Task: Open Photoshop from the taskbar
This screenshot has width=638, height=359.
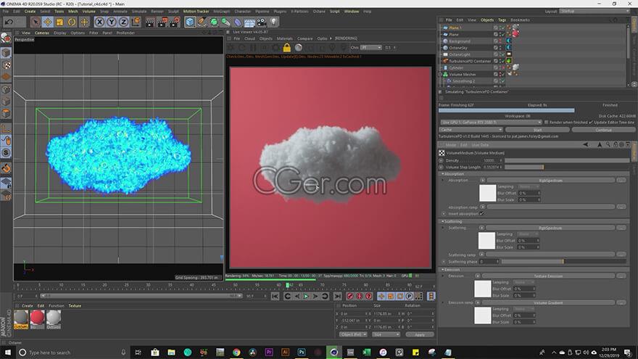Action: (x=302, y=352)
